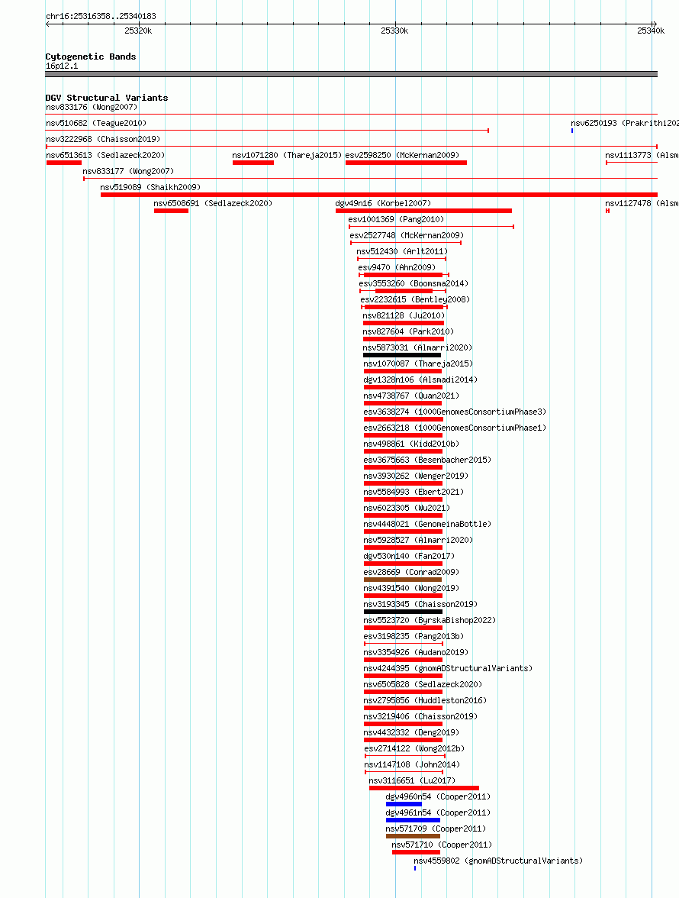The image size is (679, 898).
Task: Select nsv510682 (Teague2010) variant label
Action: [x=96, y=123]
